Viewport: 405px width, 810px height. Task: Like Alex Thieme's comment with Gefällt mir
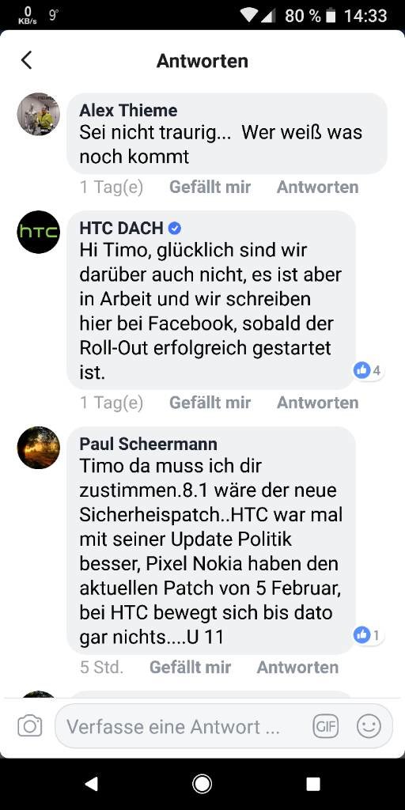(210, 187)
